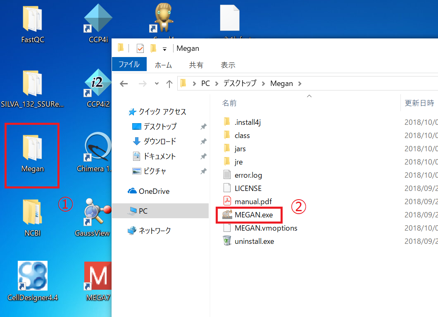
Task: Expand chevron after デスクトップ in breadcrumb
Action: [263, 83]
